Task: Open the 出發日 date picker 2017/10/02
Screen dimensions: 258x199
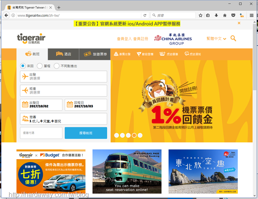Action: [x=41, y=105]
